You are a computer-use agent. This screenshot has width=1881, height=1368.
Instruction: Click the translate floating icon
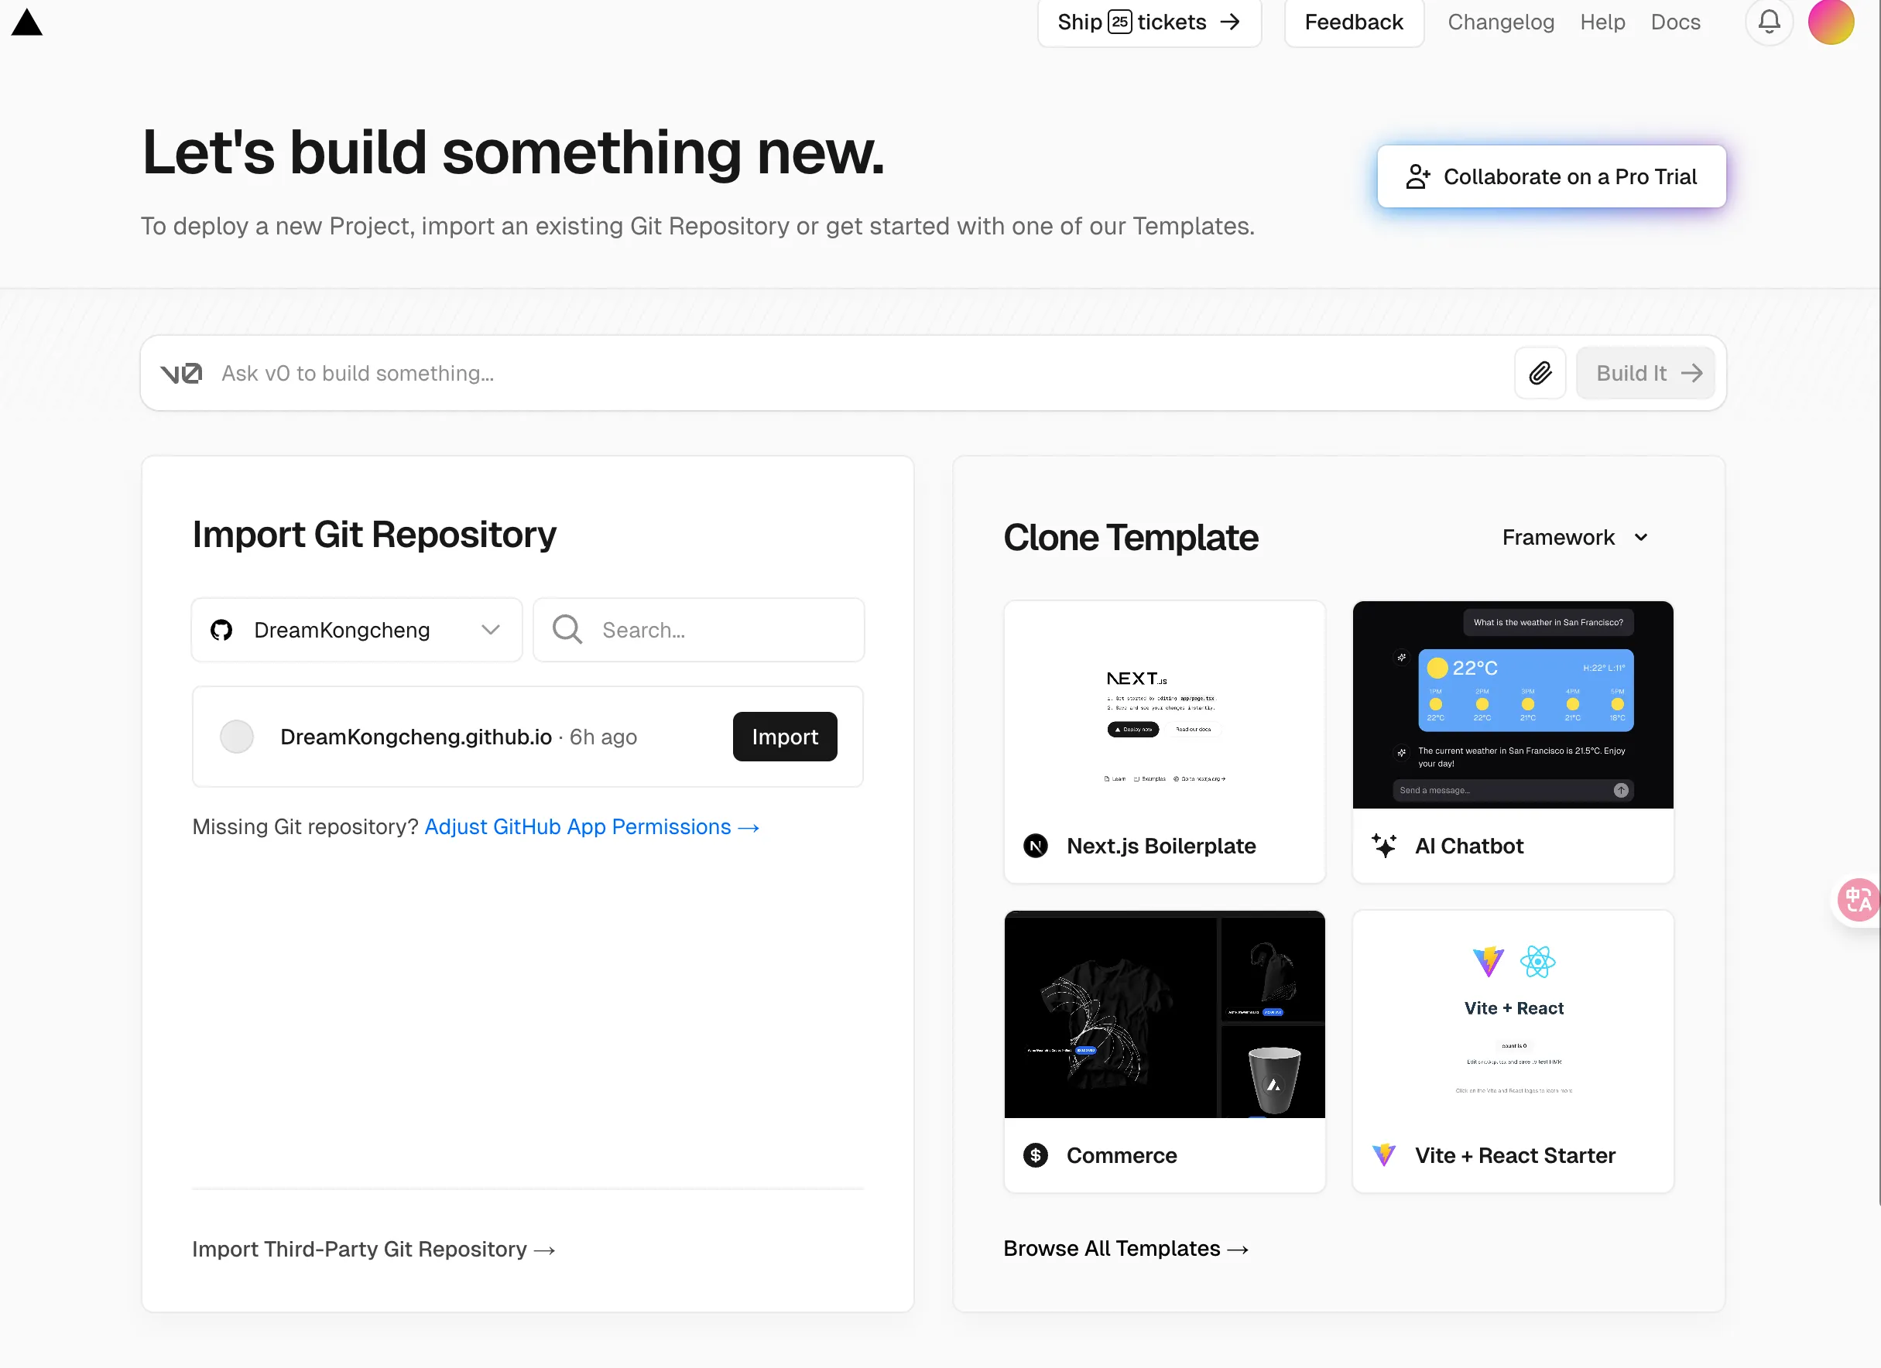pyautogui.click(x=1858, y=900)
